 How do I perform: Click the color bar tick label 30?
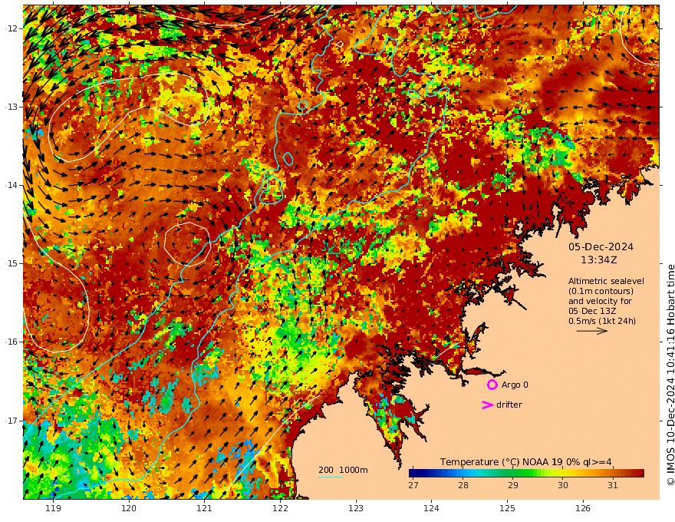pyautogui.click(x=563, y=485)
